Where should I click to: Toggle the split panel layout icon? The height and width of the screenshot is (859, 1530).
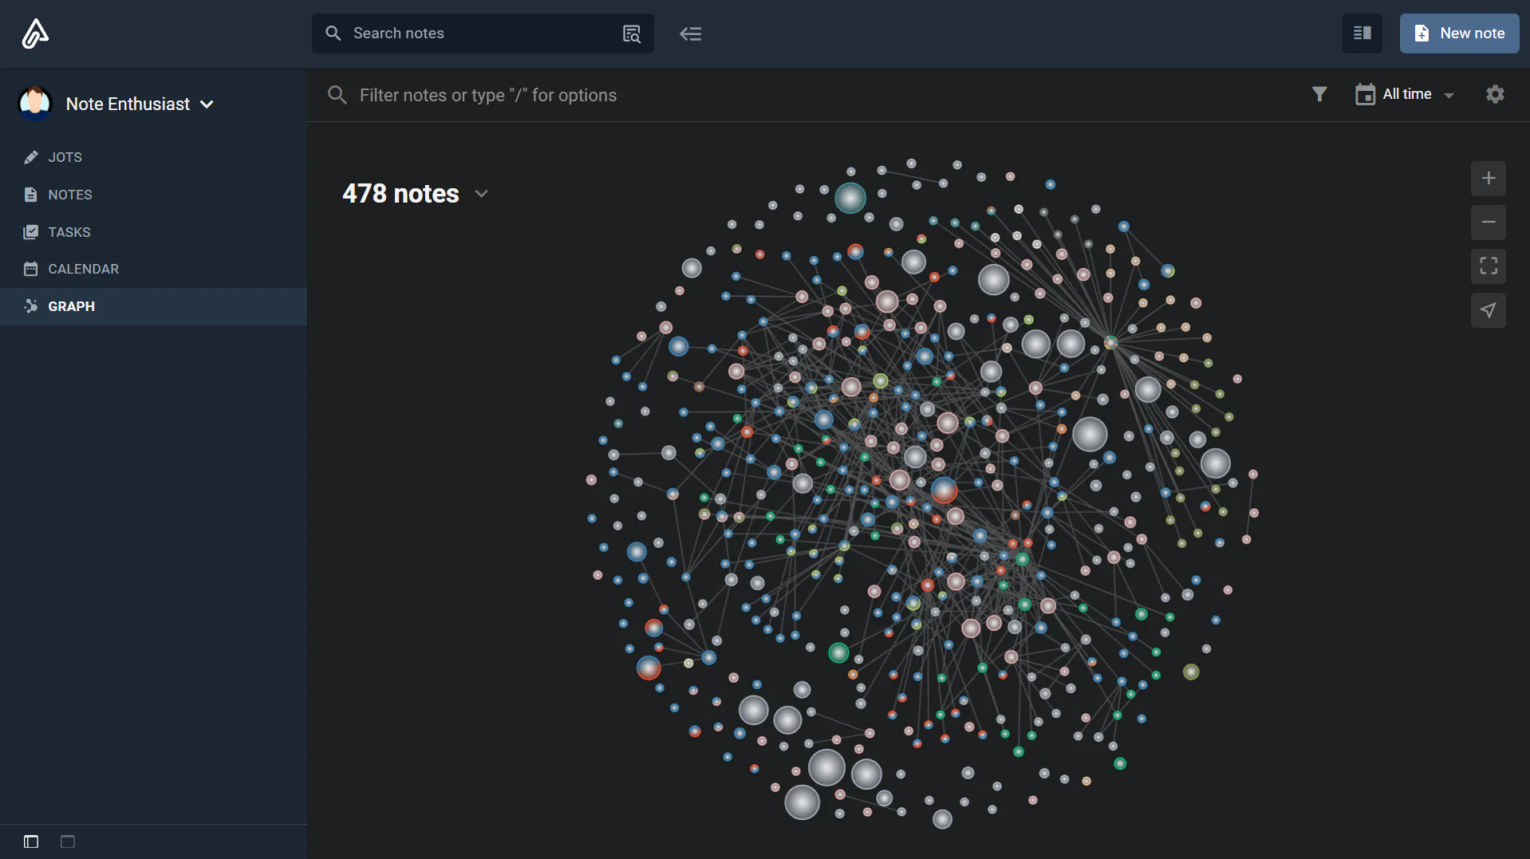(1362, 33)
